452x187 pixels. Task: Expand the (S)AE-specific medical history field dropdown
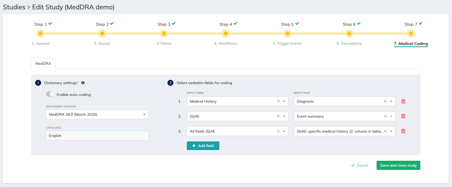391,131
